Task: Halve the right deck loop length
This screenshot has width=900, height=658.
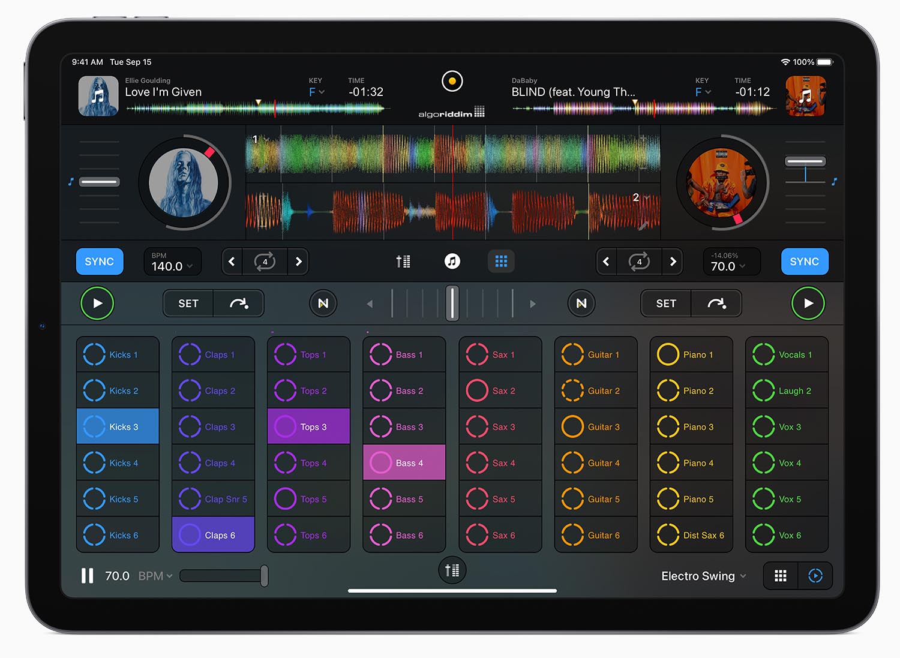Action: [x=607, y=262]
